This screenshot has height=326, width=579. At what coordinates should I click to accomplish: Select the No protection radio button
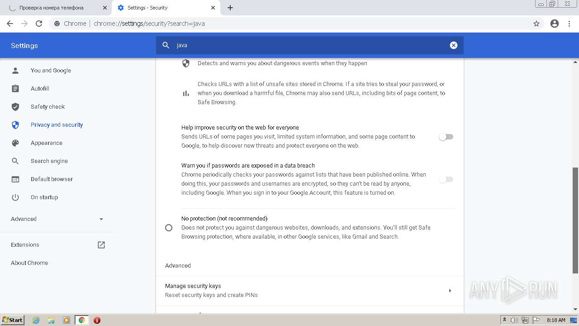coord(169,228)
